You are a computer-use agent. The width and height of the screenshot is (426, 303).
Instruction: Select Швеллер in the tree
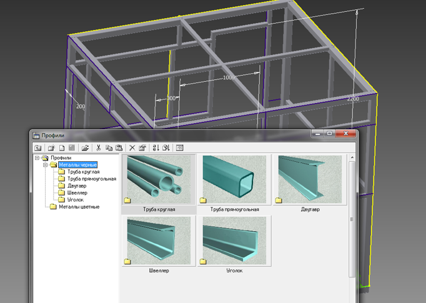pyautogui.click(x=77, y=193)
